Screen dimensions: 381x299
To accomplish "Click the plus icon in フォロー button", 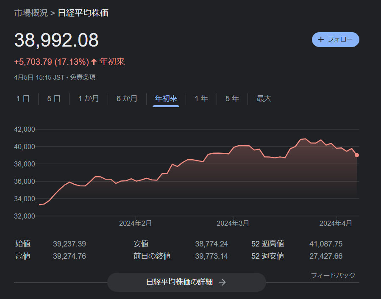I will (x=321, y=39).
